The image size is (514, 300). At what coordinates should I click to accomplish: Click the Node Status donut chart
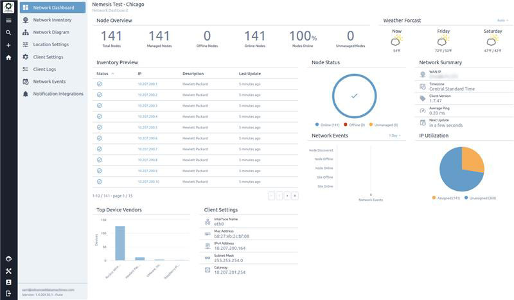pyautogui.click(x=355, y=96)
